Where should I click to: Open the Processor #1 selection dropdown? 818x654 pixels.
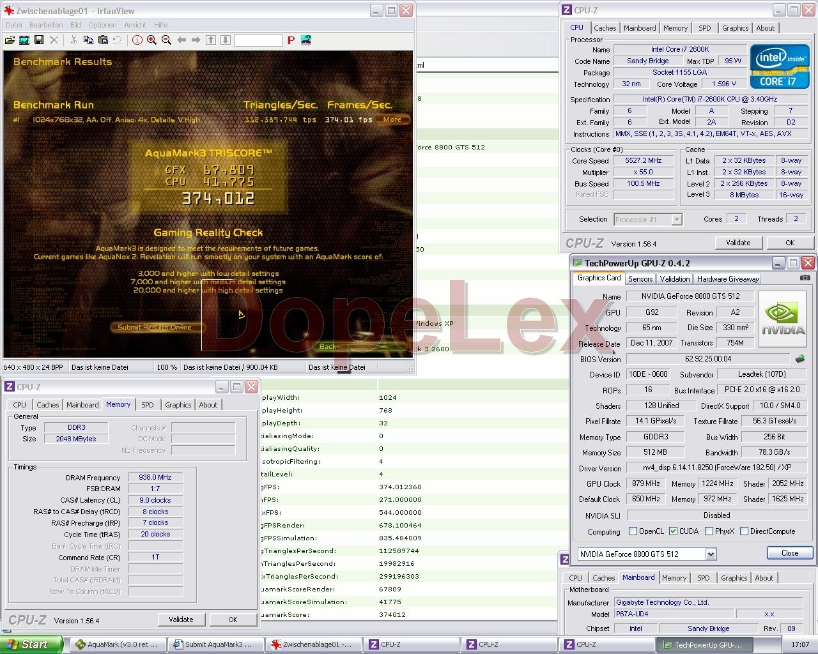pos(677,219)
